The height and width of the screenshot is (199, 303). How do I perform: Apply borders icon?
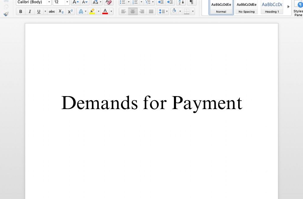click(x=187, y=11)
